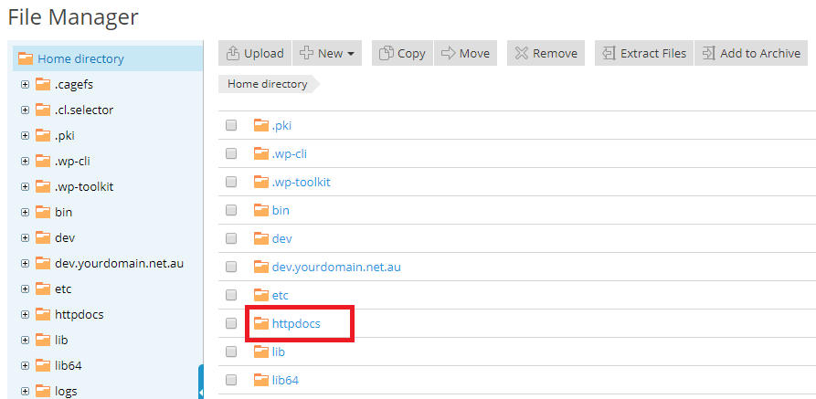Click the Remove cross icon

pos(522,54)
